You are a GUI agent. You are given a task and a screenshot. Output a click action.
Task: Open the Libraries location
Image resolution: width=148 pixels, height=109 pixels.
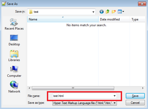pos(14,56)
